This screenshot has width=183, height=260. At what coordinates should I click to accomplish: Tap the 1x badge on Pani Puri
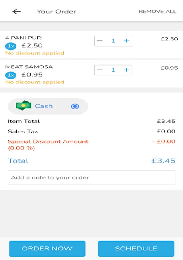point(11,46)
